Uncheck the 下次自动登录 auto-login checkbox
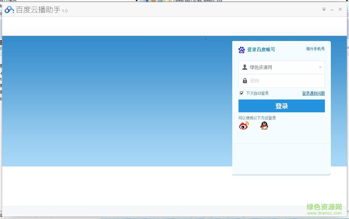The image size is (349, 219). [x=241, y=93]
